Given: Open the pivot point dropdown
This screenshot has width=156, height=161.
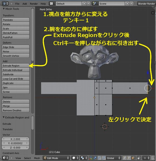Looking at the screenshot, I should (x=84, y=158).
